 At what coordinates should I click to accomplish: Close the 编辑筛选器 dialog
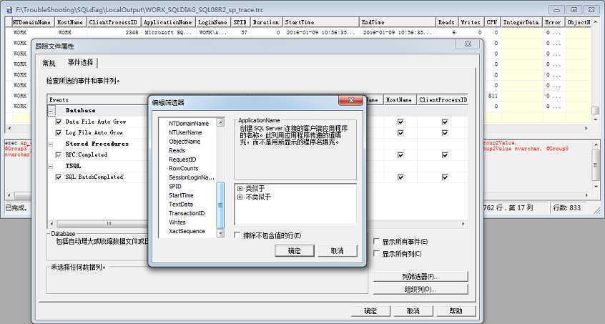click(x=350, y=100)
